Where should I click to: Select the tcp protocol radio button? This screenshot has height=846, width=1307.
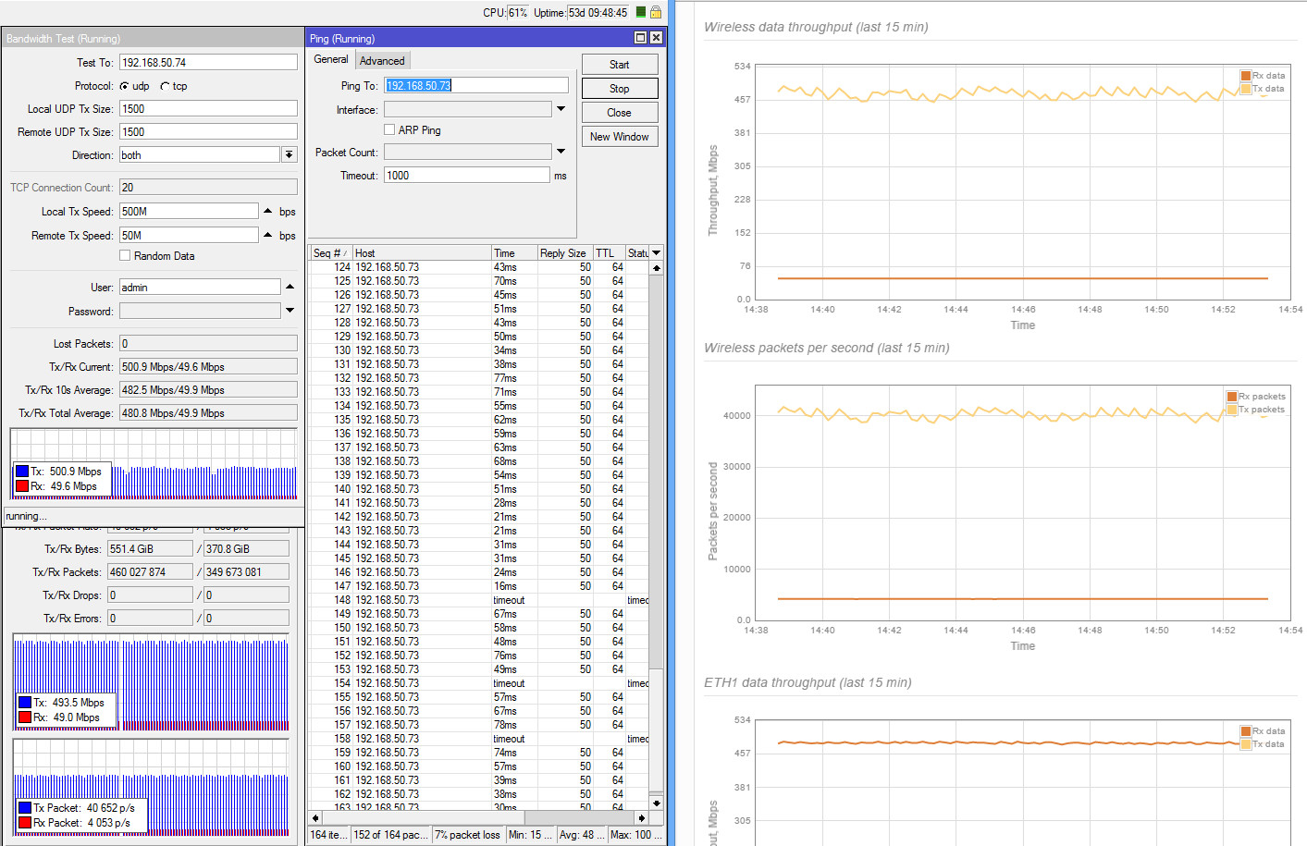point(165,86)
